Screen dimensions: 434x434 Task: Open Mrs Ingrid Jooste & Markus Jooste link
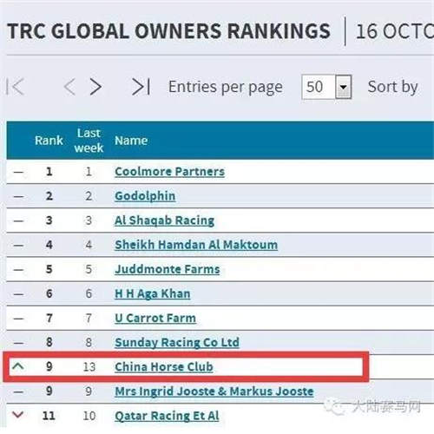(x=214, y=391)
